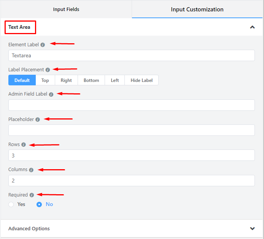This screenshot has height=239, width=264.
Task: Set label placement to Bottom
Action: [x=91, y=80]
